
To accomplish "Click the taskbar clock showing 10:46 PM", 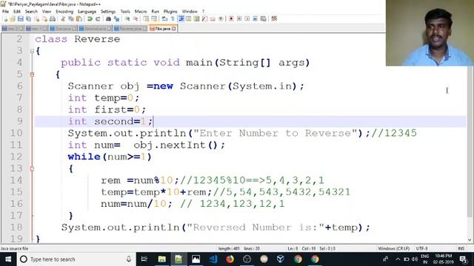I will [x=443, y=259].
